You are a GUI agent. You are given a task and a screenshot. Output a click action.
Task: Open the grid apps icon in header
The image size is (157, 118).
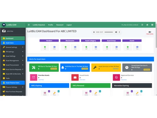point(152,25)
